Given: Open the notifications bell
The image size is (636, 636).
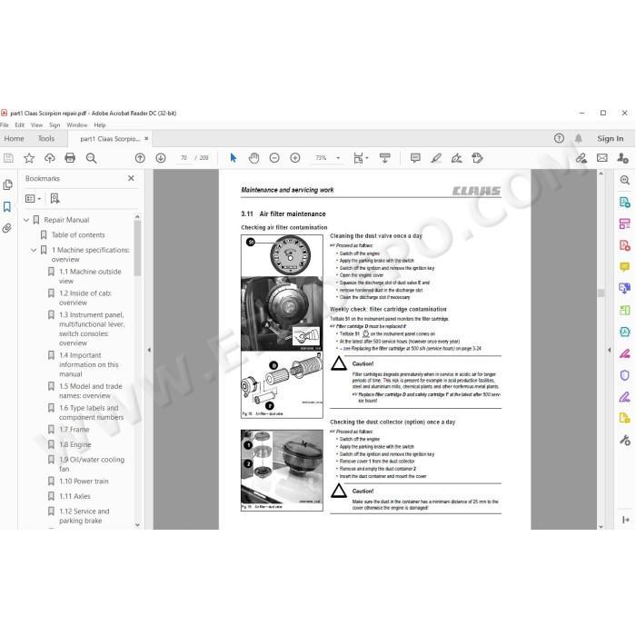Looking at the screenshot, I should pos(579,138).
